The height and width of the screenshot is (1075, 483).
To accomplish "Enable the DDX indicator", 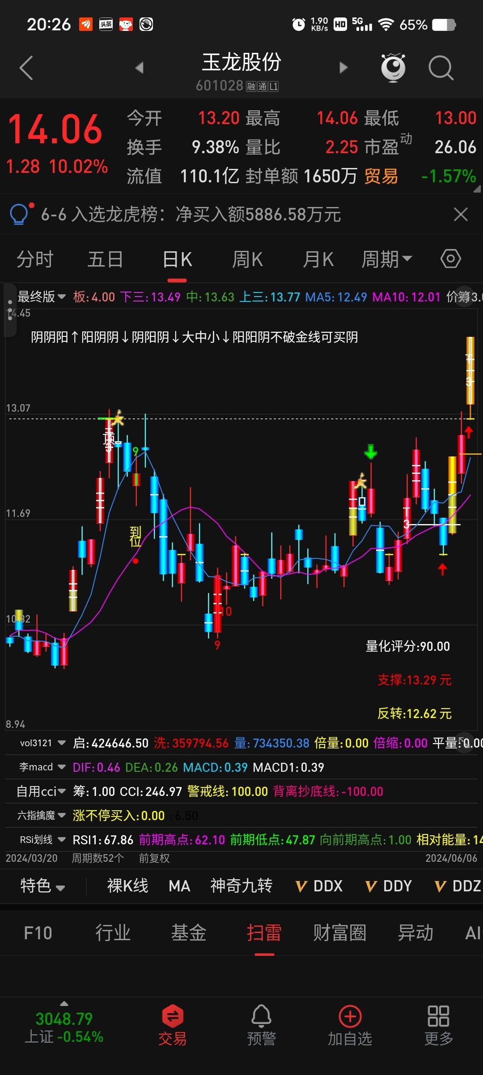I will pos(319,886).
